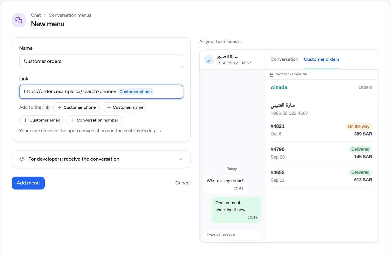Viewport: 390px width, 257px height.
Task: Add Conversation number to the link
Action: pos(94,120)
